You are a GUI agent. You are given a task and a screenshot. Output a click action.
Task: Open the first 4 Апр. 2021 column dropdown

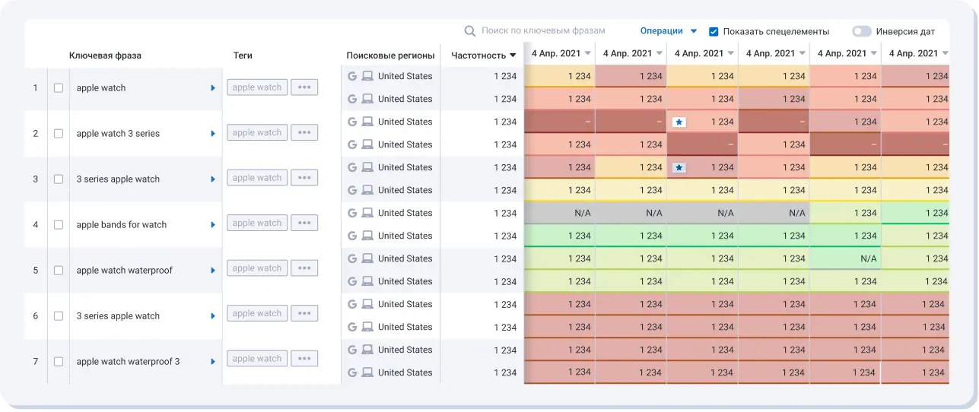(x=587, y=54)
